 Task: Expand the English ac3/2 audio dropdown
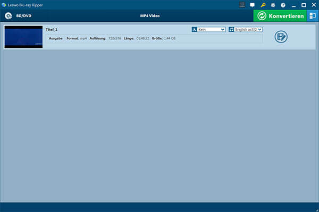pyautogui.click(x=248, y=29)
